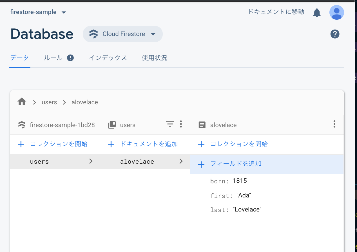Click the plus icon beside フィールドを追加

pyautogui.click(x=201, y=165)
